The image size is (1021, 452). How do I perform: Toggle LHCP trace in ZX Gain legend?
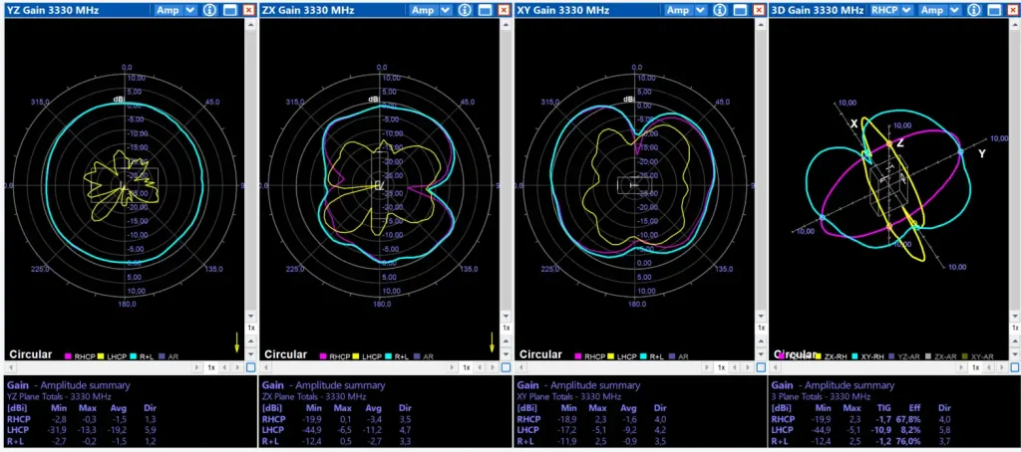point(367,356)
